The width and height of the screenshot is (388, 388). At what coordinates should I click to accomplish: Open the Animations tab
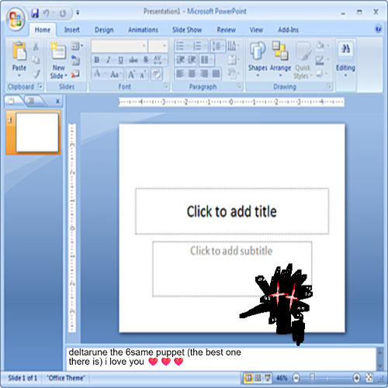pyautogui.click(x=143, y=30)
